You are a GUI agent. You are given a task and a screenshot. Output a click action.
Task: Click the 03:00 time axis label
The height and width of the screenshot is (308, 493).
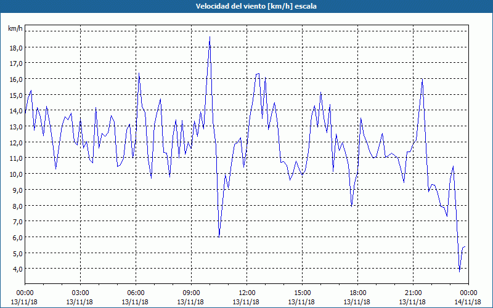[81, 293]
